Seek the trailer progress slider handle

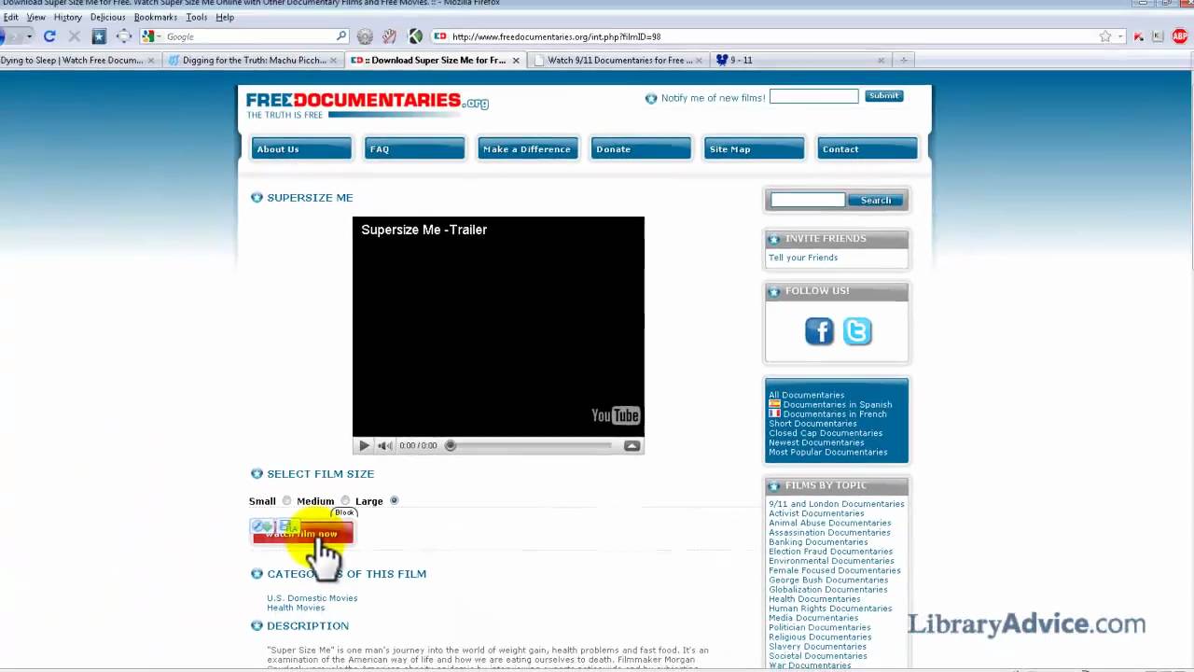451,445
